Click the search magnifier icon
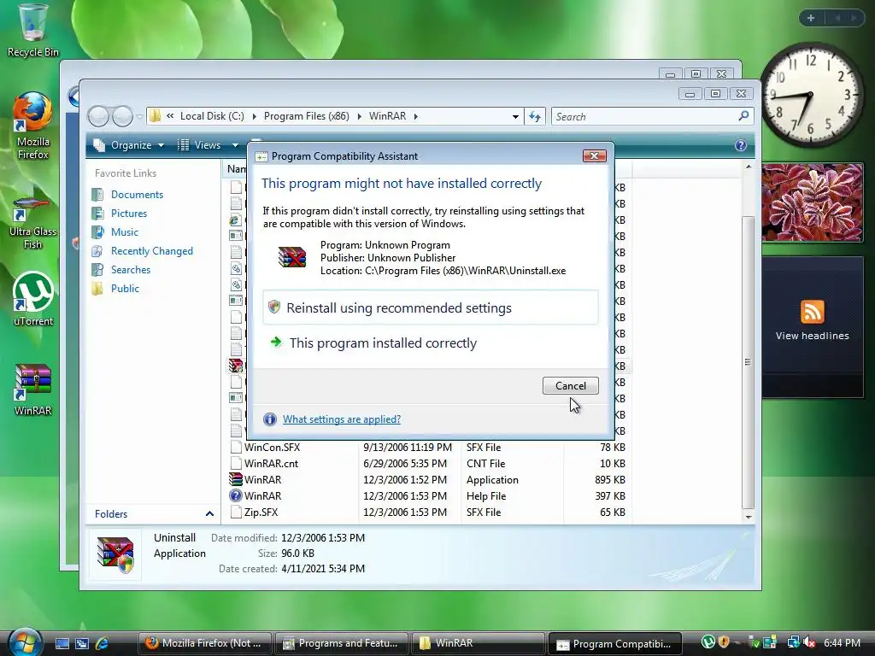Screen dimensions: 875x656 point(743,116)
